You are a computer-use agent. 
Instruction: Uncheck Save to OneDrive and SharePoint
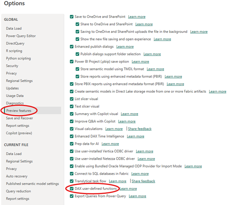71,17
